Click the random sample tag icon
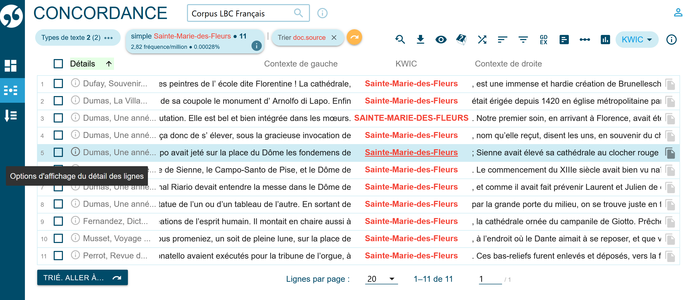The image size is (688, 300). 461,40
